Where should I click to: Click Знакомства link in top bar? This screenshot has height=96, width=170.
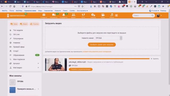48,11
